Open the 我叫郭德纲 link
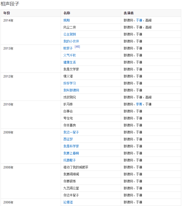Screen dimensions: 182x206 (x=71, y=90)
